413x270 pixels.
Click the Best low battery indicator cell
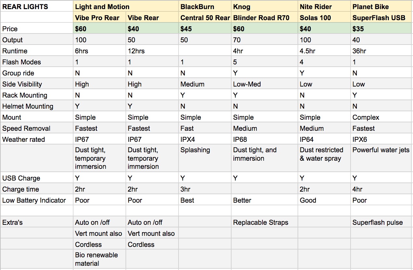click(x=187, y=200)
